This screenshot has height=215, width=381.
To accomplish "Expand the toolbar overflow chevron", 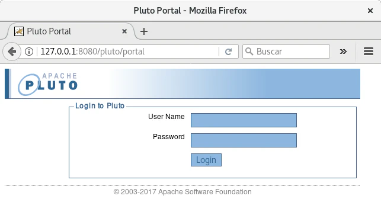I will tap(343, 52).
